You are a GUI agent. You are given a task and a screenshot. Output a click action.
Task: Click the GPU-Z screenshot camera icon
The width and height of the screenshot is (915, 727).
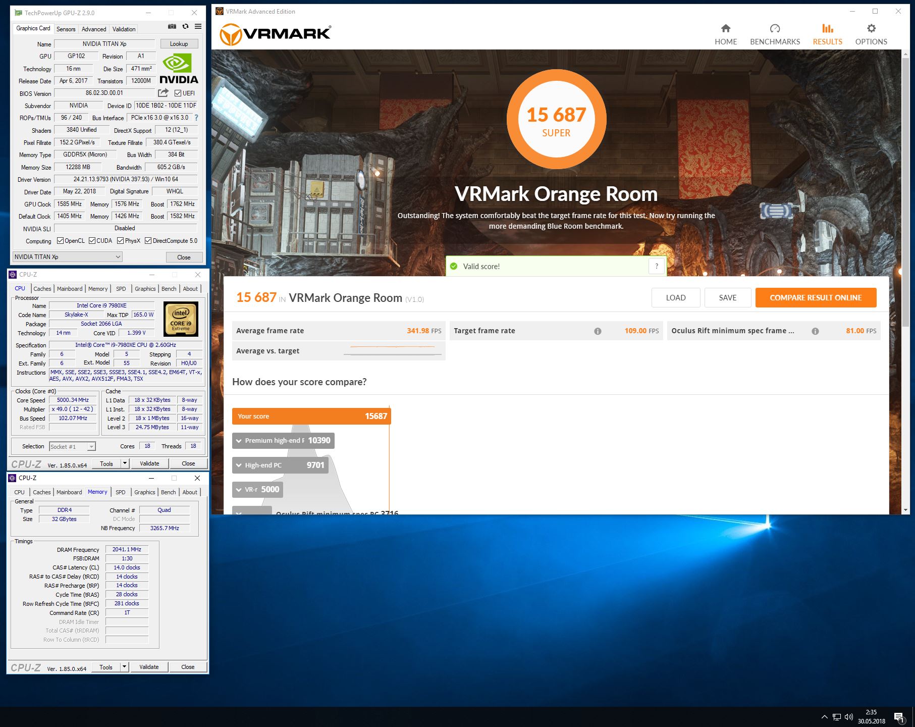pyautogui.click(x=172, y=27)
